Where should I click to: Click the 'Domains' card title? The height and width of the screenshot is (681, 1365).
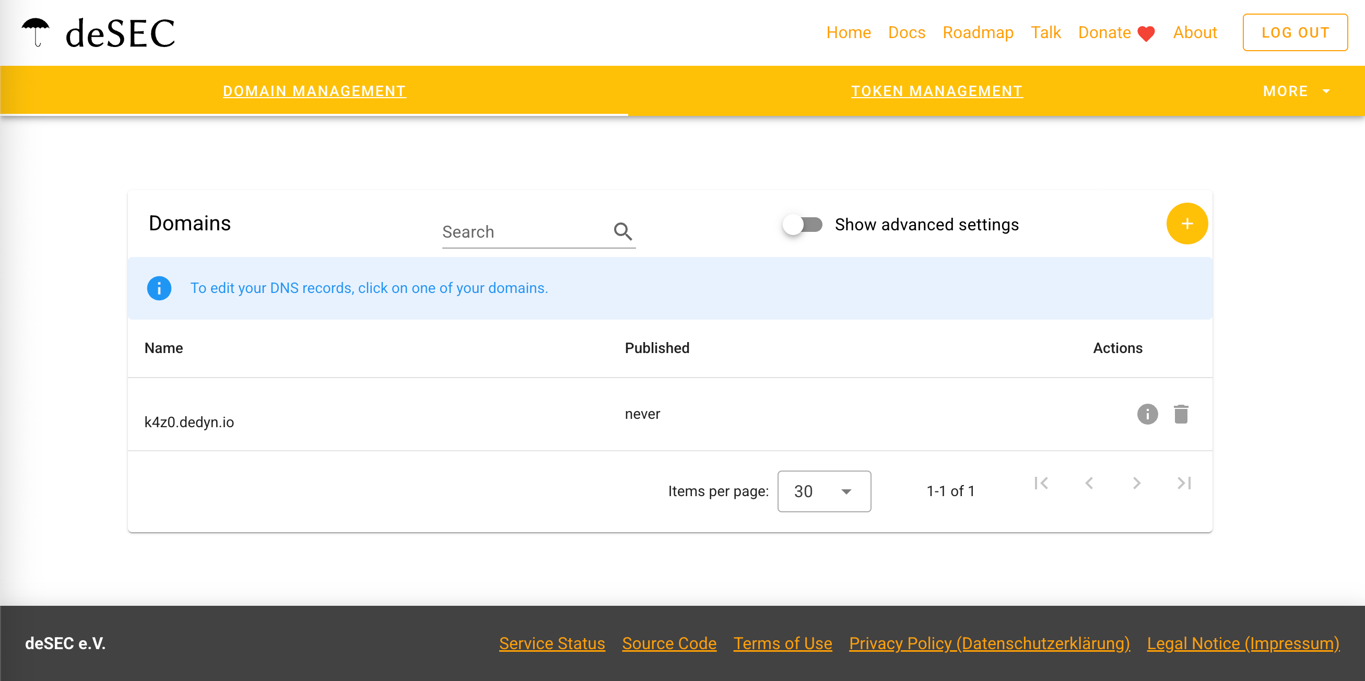189,224
